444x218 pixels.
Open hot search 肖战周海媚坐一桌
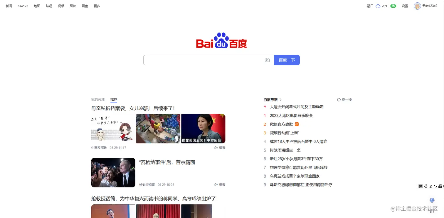(x=285, y=150)
